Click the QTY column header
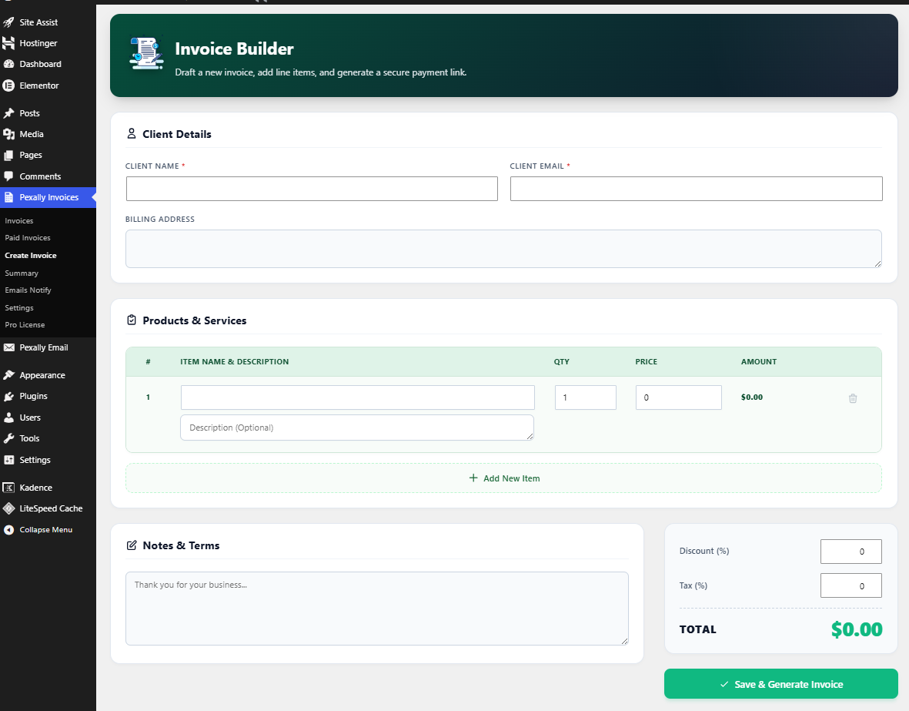The width and height of the screenshot is (909, 711). tap(562, 361)
